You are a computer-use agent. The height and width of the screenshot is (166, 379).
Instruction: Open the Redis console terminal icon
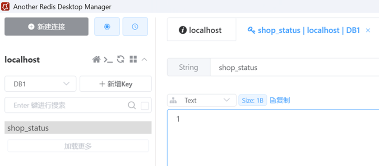(x=108, y=59)
